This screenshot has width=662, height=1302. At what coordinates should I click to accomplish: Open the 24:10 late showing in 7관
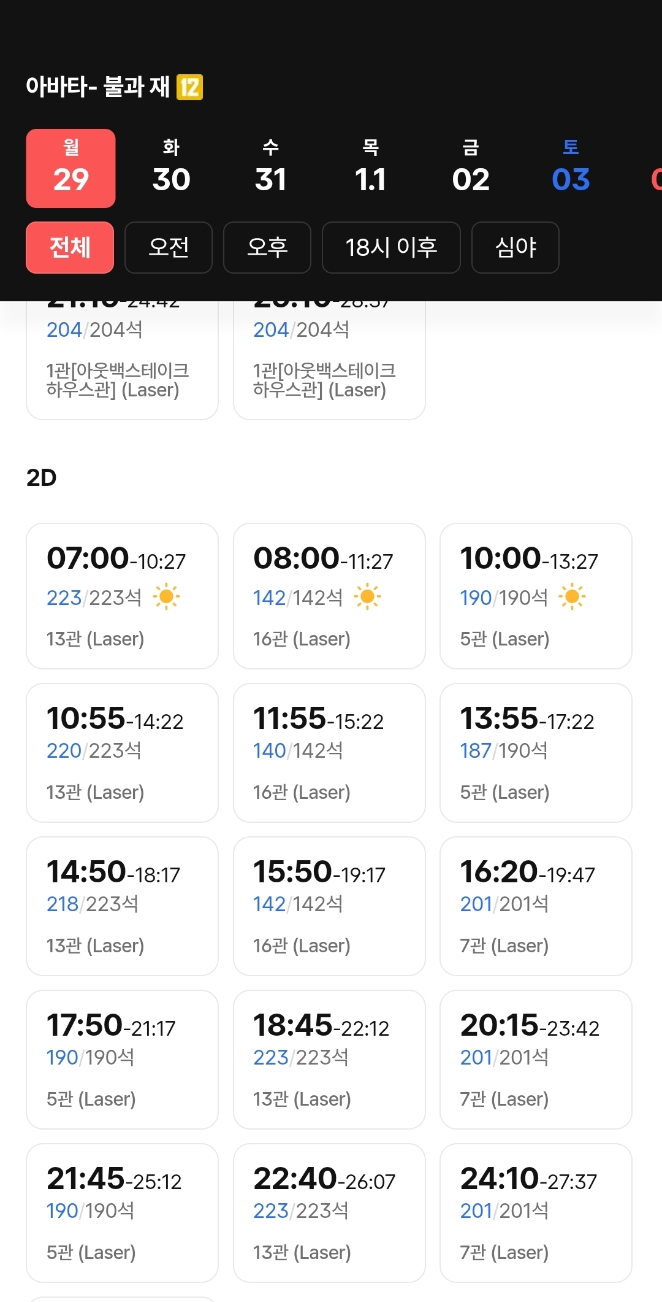(536, 1212)
